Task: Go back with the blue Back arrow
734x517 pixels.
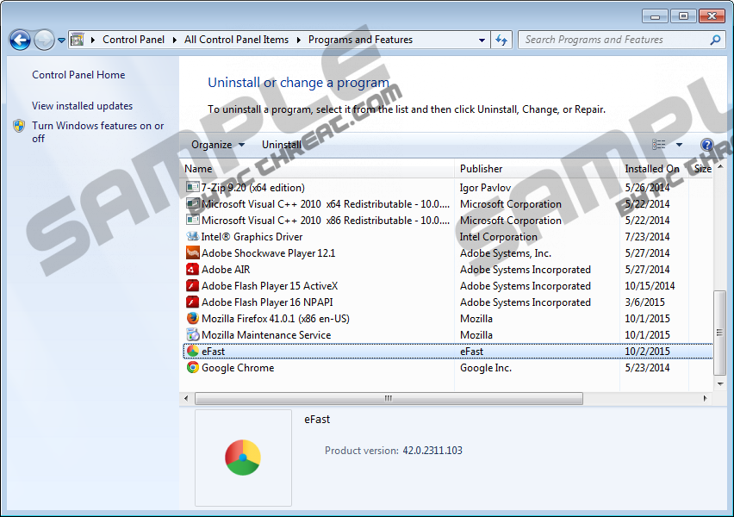Action: point(20,40)
